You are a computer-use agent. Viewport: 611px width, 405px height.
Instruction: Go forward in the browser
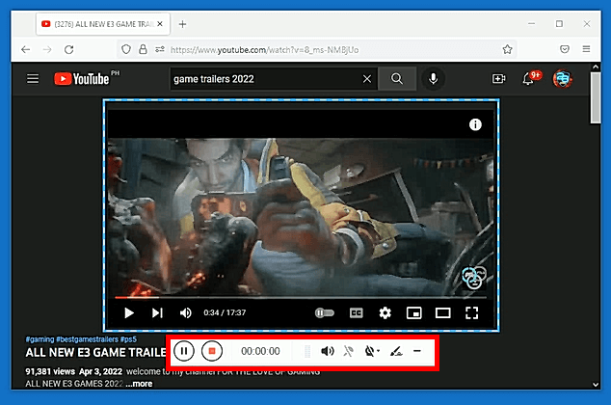tap(47, 49)
